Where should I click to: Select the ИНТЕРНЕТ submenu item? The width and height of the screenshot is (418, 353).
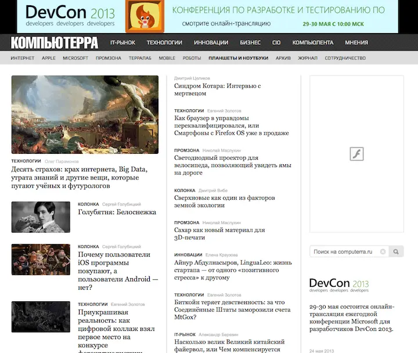coord(23,58)
